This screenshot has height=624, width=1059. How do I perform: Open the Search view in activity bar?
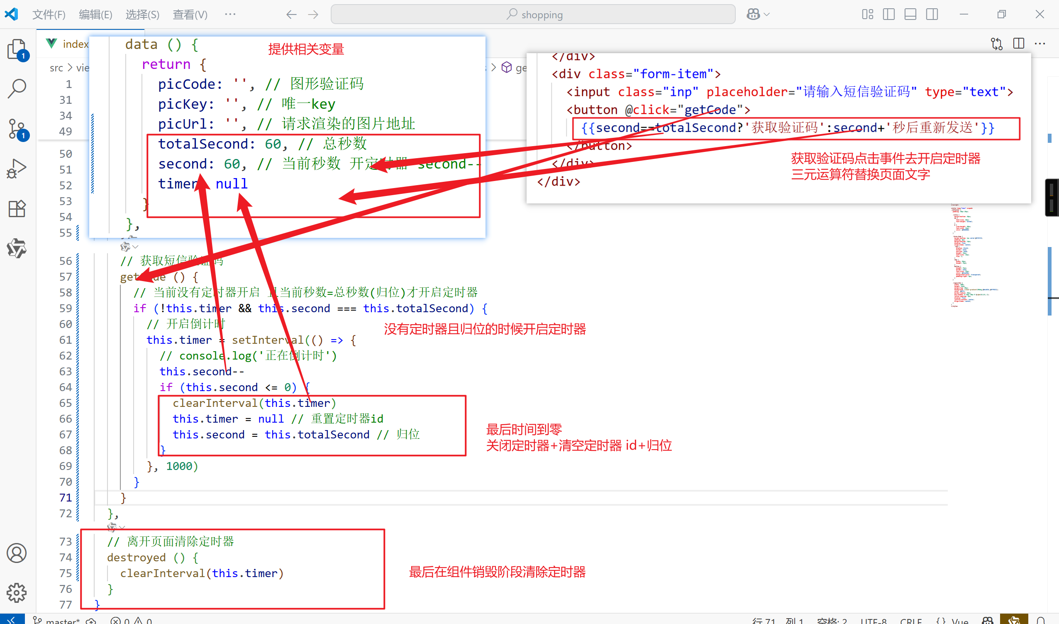point(17,88)
